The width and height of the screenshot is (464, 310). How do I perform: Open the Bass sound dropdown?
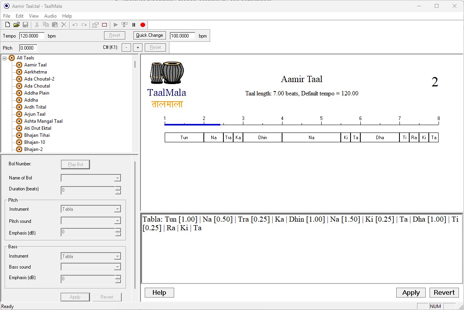click(117, 267)
